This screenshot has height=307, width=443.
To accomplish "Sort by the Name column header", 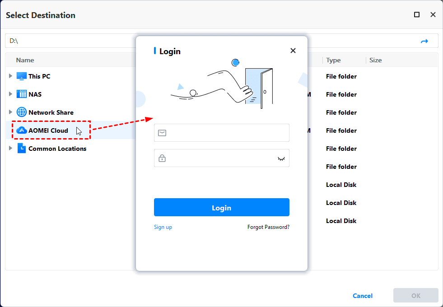I will (25, 60).
